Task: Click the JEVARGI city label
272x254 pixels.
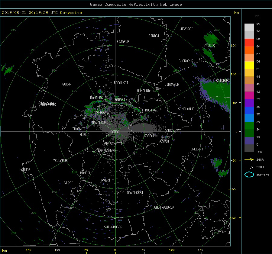Action: point(186,29)
